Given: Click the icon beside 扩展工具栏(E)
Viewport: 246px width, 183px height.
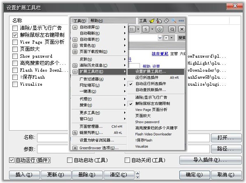Looking at the screenshot, I should pyautogui.click(x=75, y=72).
